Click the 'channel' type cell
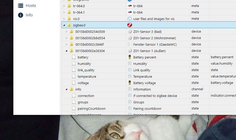 pos(197,89)
